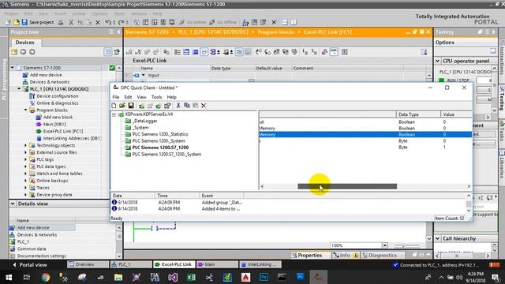The height and width of the screenshot is (284, 505).
Task: Open Edit menu in OPC Quick Client
Action: (x=128, y=97)
